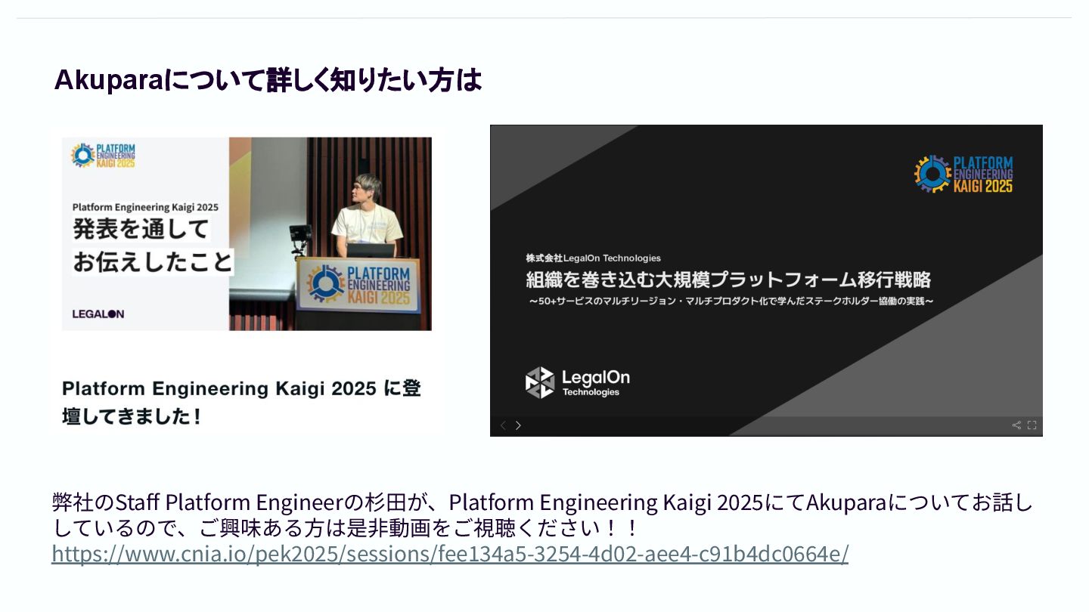Click the small 'Platform Engineering Kaigi 2025' caption in thumbnail
The image size is (1089, 612).
tap(146, 206)
